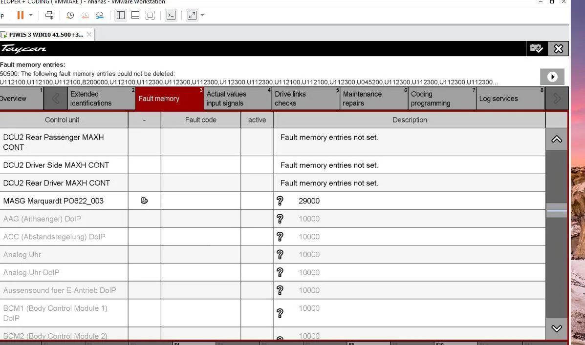Click the question mark icon in Aussensound row

(280, 290)
